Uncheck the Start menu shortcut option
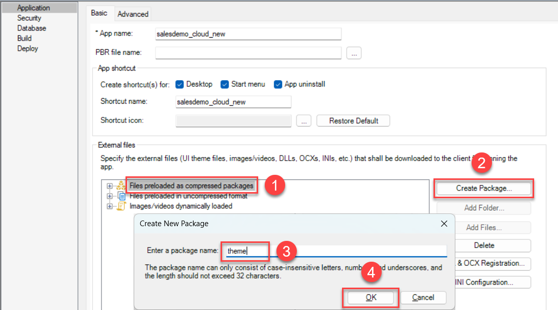The height and width of the screenshot is (310, 558). click(224, 84)
